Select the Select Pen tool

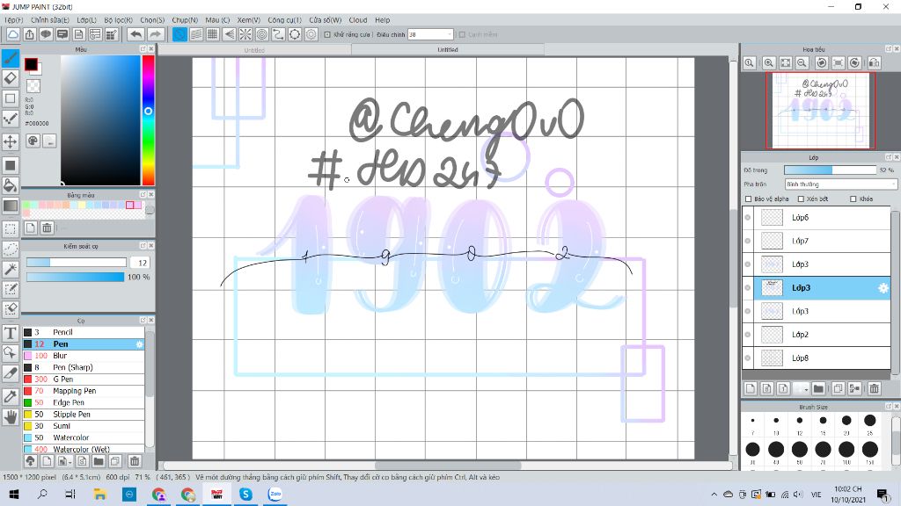click(x=11, y=289)
